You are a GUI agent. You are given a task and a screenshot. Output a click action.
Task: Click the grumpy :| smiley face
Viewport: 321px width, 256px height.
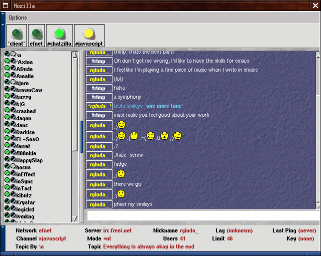(134, 136)
